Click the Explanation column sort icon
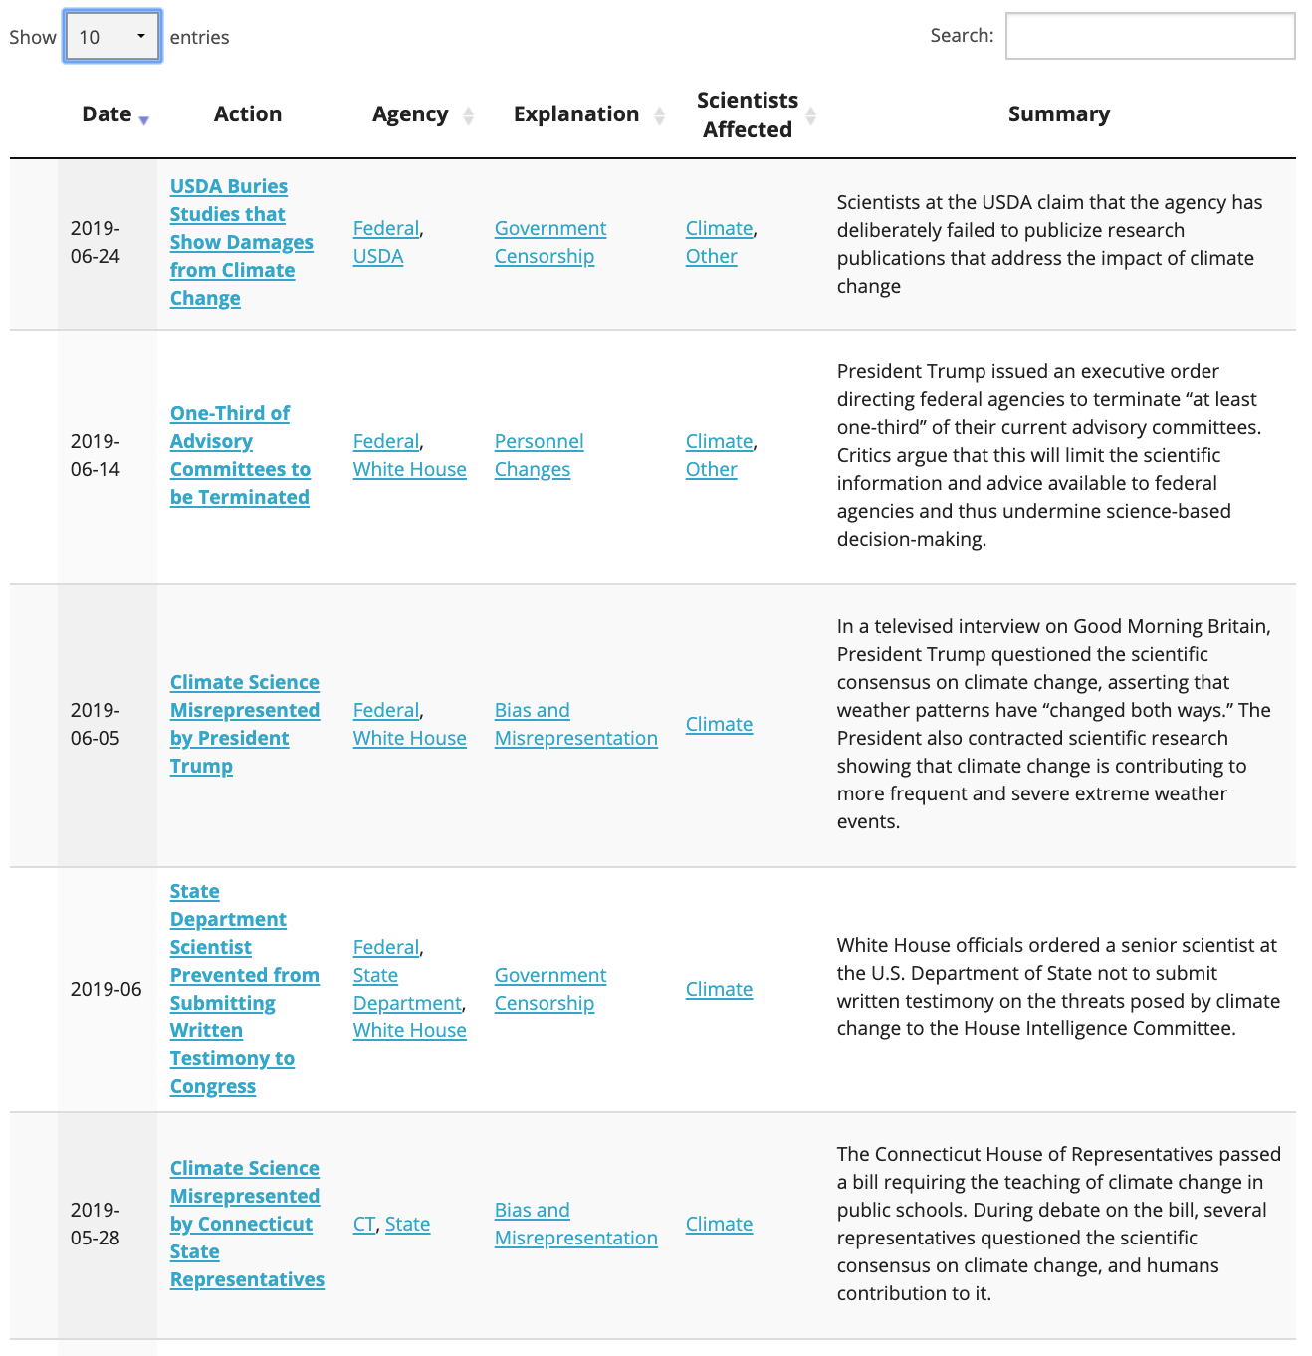Screen dimensions: 1312x1356 pos(659,115)
